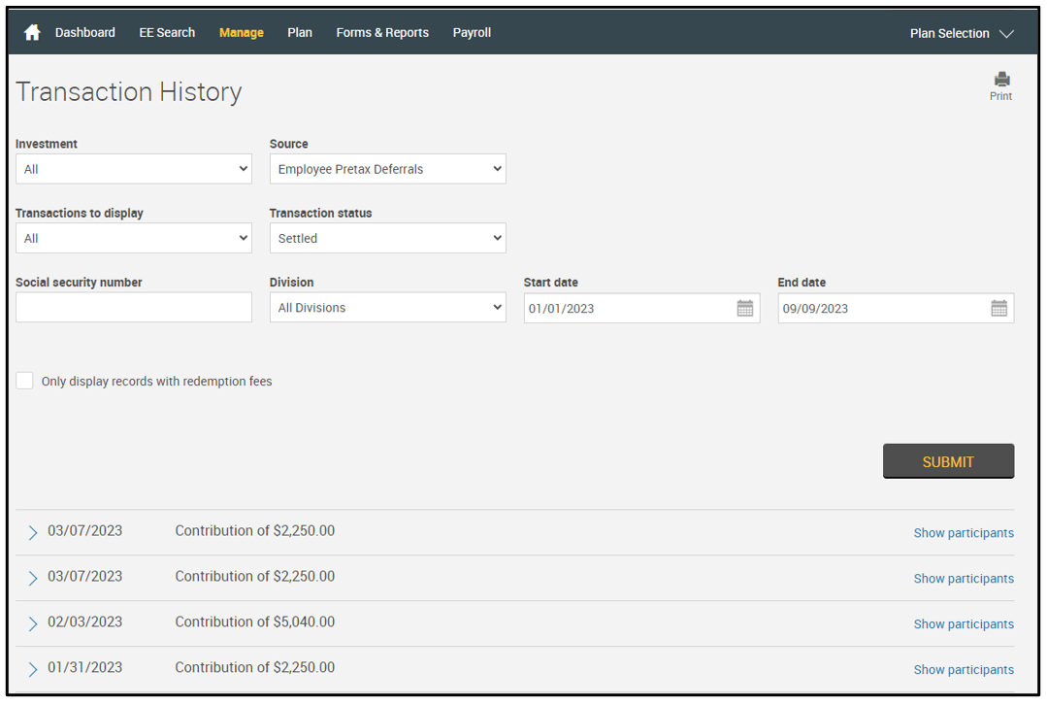Click the Social security number field

click(x=134, y=308)
